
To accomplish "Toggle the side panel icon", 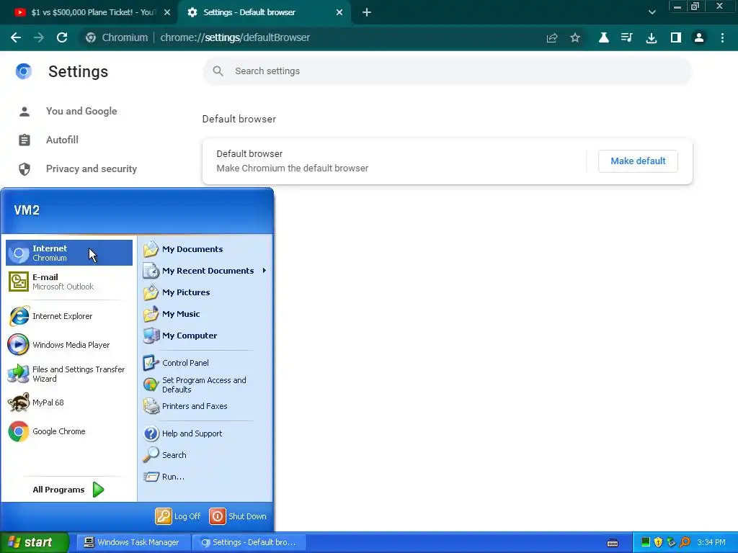I will click(675, 37).
